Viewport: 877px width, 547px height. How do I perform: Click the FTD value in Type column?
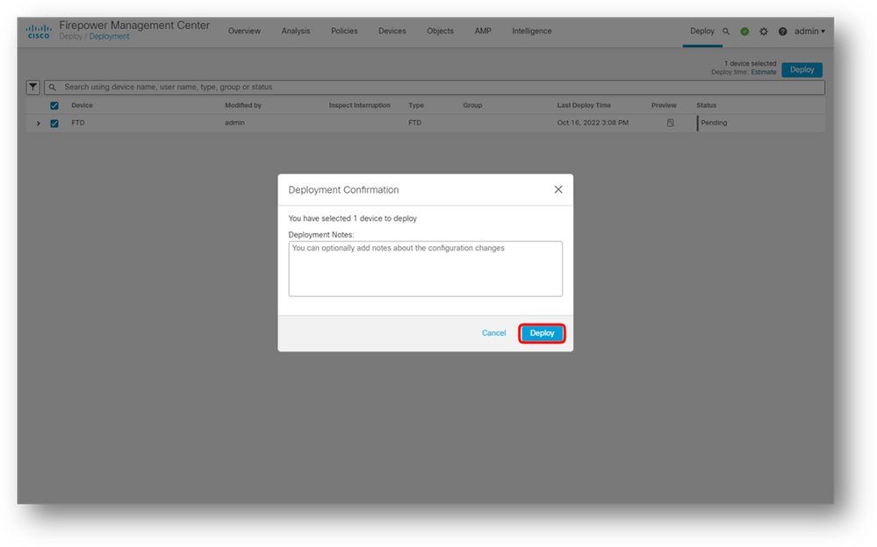(x=415, y=123)
